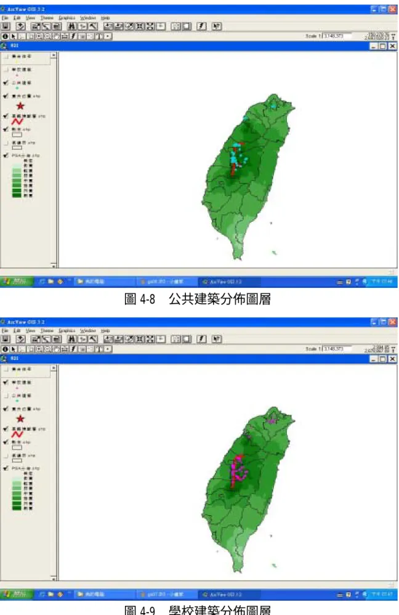This screenshot has height=615, width=399.
Task: Click Save Project icon in 圖 4-8 window
Action: pos(5,26)
